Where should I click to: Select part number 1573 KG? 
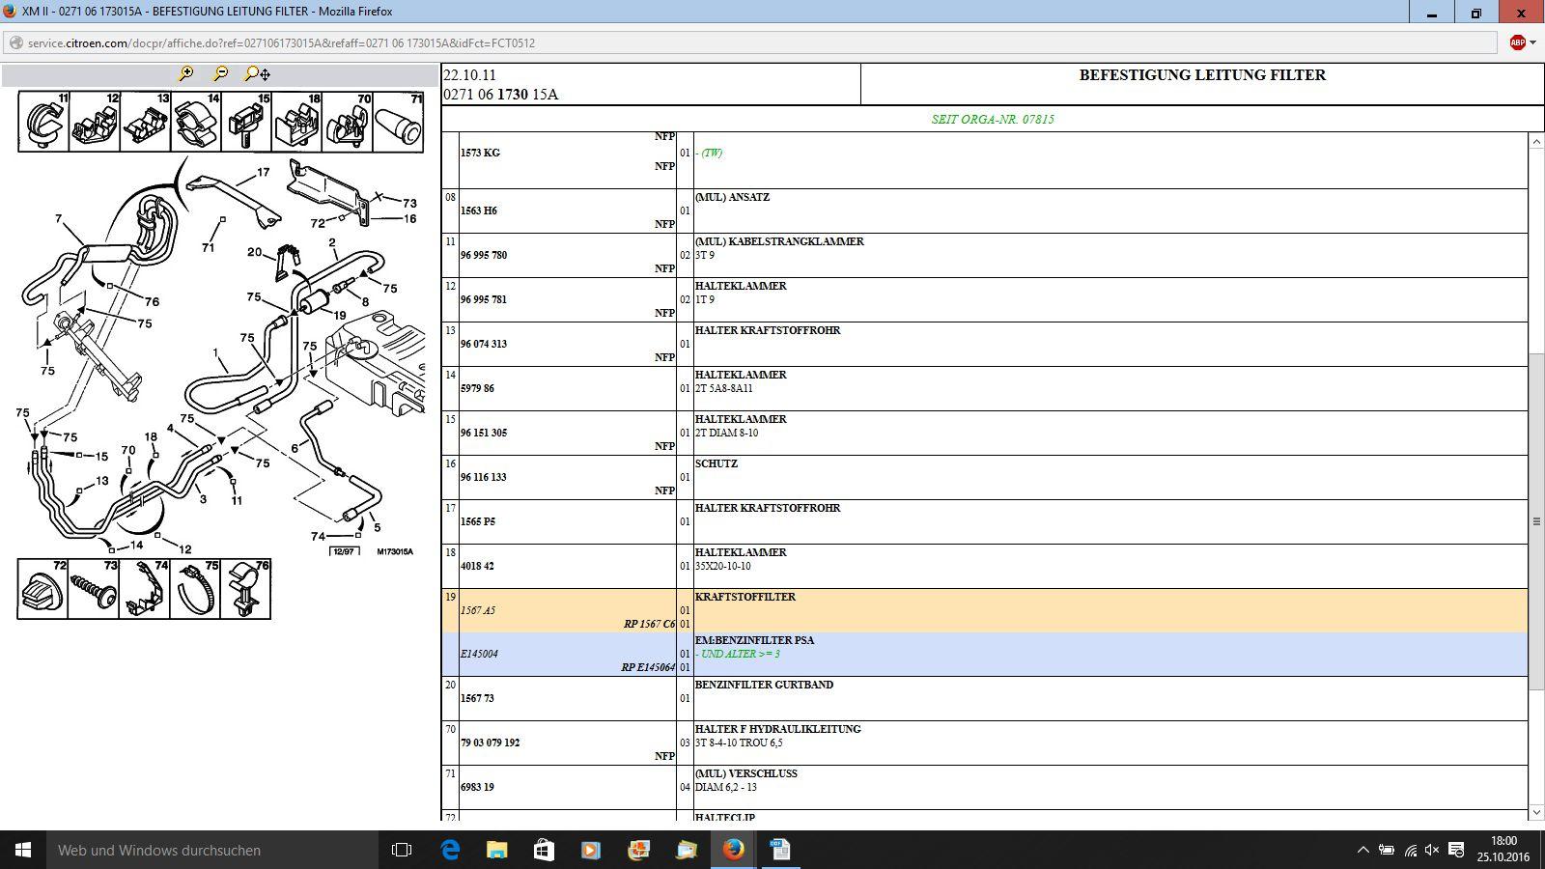tap(480, 153)
